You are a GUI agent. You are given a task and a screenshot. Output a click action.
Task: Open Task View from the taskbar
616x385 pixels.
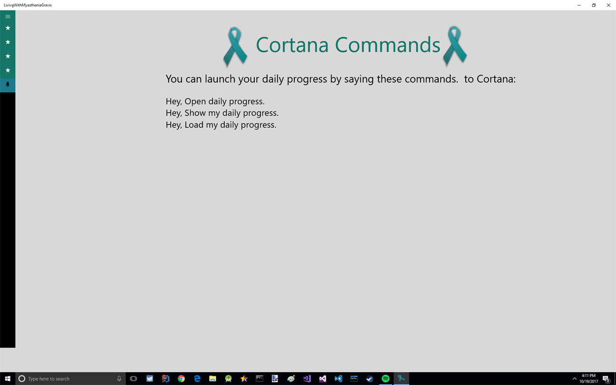(x=134, y=379)
